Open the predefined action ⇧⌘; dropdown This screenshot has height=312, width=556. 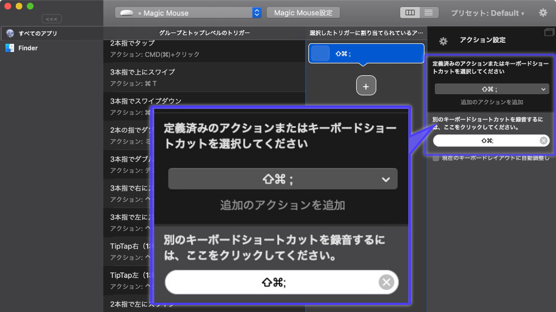(x=492, y=89)
